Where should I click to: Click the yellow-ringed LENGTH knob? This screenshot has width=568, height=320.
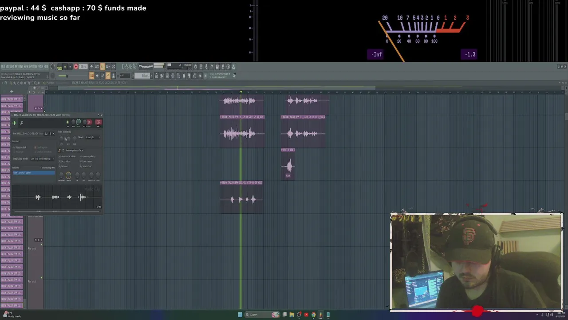[x=68, y=175]
